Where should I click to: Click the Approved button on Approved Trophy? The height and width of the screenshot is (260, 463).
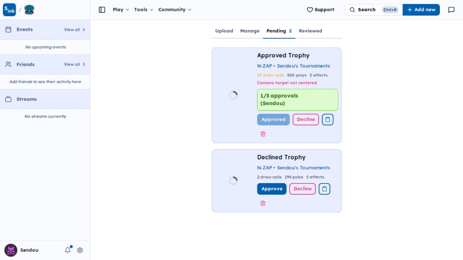click(x=273, y=120)
